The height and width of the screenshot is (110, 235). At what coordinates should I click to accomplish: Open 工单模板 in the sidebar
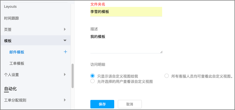(17, 63)
